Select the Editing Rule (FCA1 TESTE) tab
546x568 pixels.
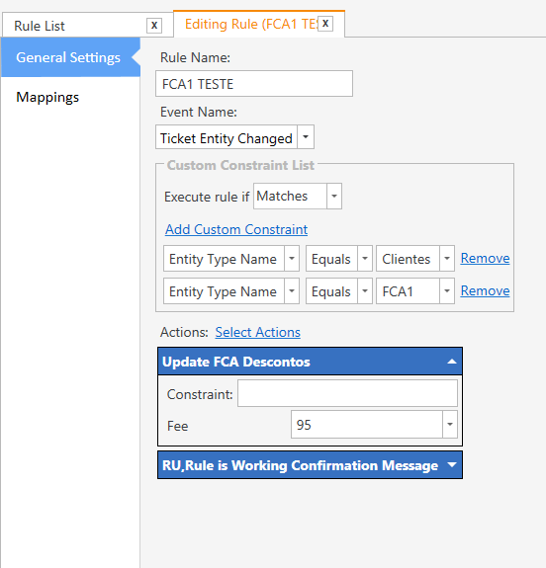(251, 25)
